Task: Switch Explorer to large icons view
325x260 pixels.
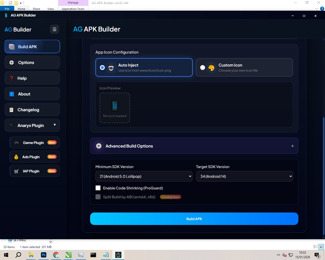Action: tap(321, 247)
